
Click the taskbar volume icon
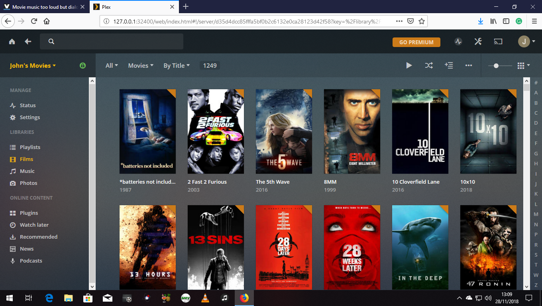[x=488, y=298]
